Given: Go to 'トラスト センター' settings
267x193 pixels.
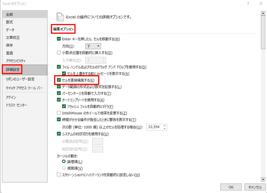Looking at the screenshot, I should tap(17, 105).
